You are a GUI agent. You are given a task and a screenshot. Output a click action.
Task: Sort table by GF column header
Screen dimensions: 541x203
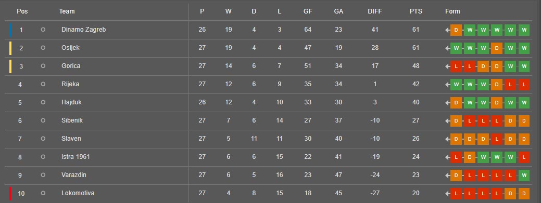[308, 11]
